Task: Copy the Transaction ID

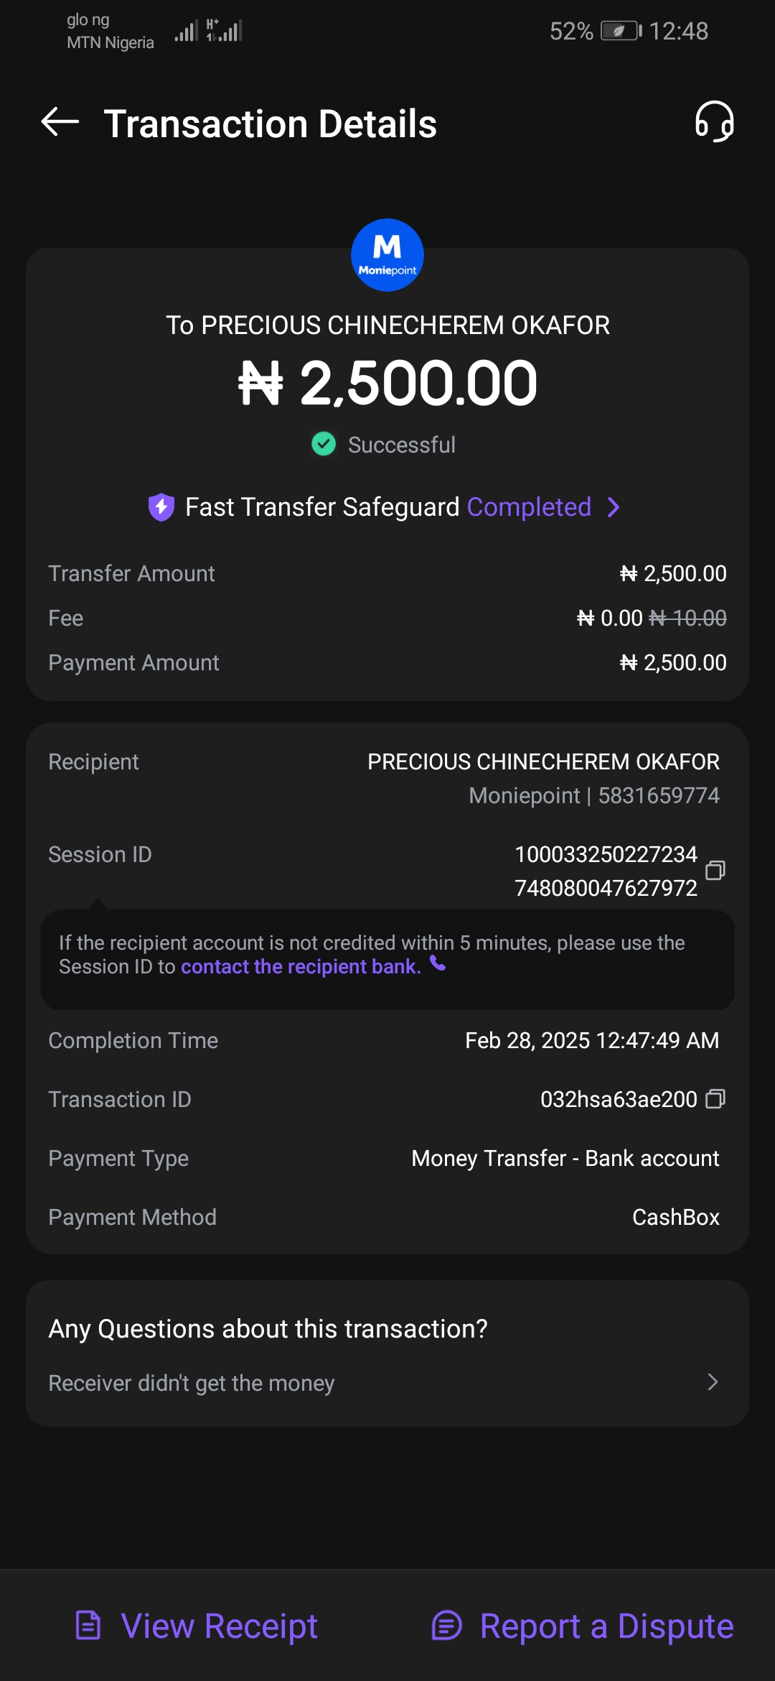Action: point(715,1099)
